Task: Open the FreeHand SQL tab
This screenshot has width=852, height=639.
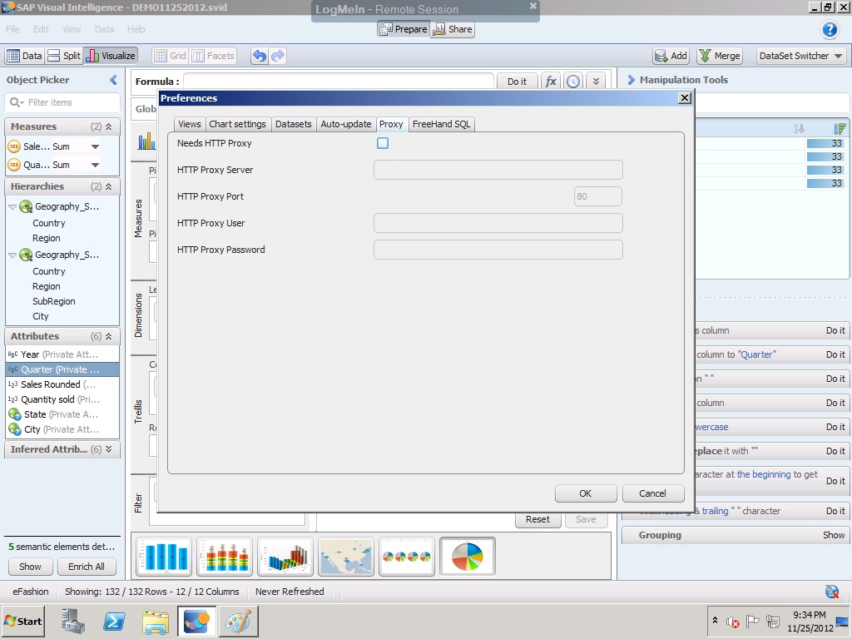Action: [441, 125]
